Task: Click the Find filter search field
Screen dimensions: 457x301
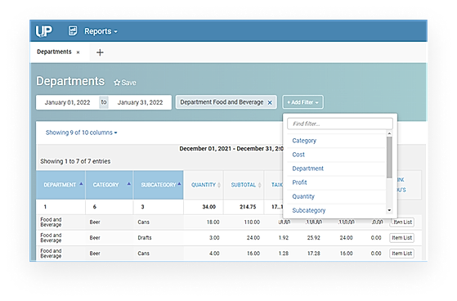Action: (x=340, y=124)
